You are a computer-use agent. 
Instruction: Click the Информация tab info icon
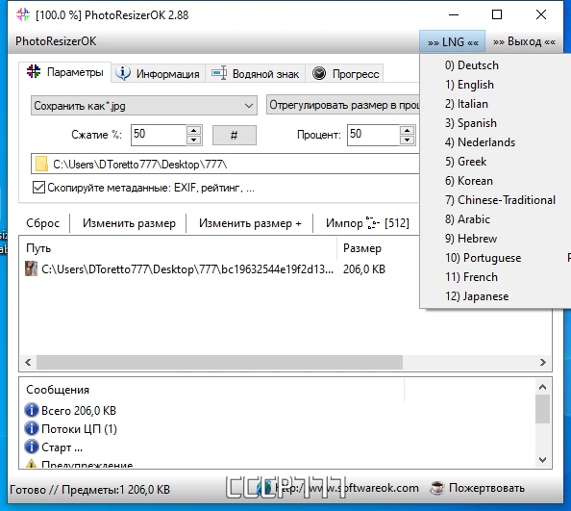tap(123, 73)
